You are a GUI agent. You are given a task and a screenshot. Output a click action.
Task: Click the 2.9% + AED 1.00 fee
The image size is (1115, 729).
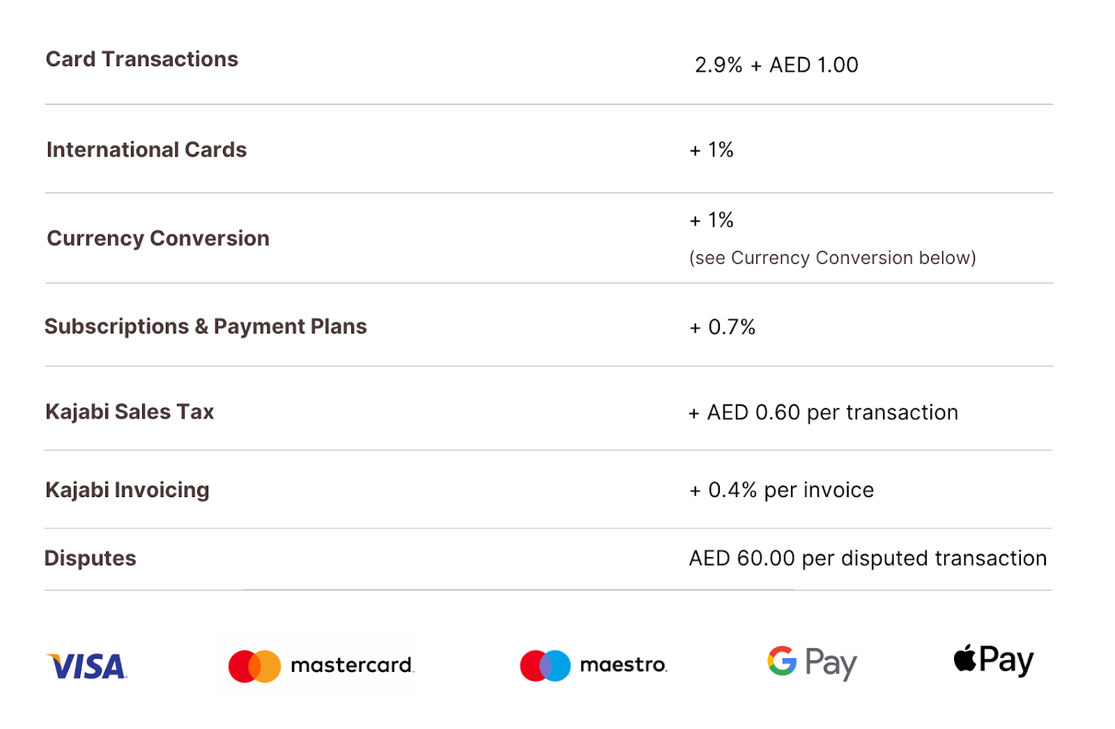[x=776, y=65]
